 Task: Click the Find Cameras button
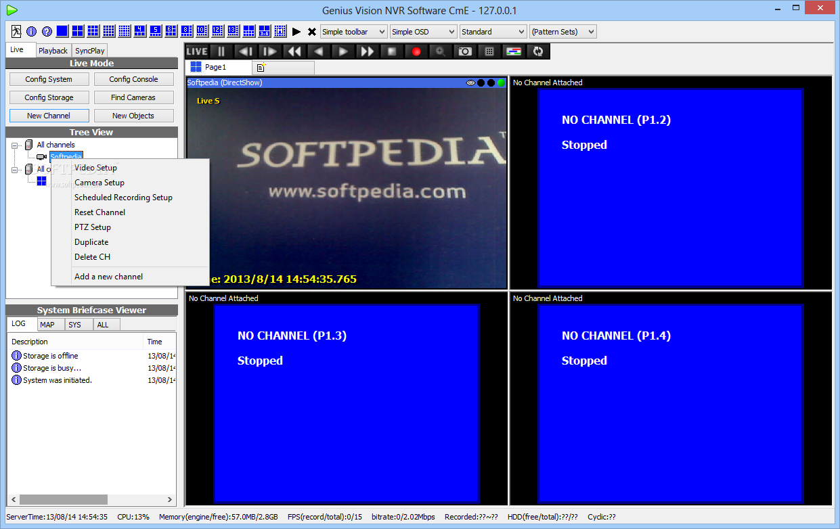pyautogui.click(x=134, y=97)
